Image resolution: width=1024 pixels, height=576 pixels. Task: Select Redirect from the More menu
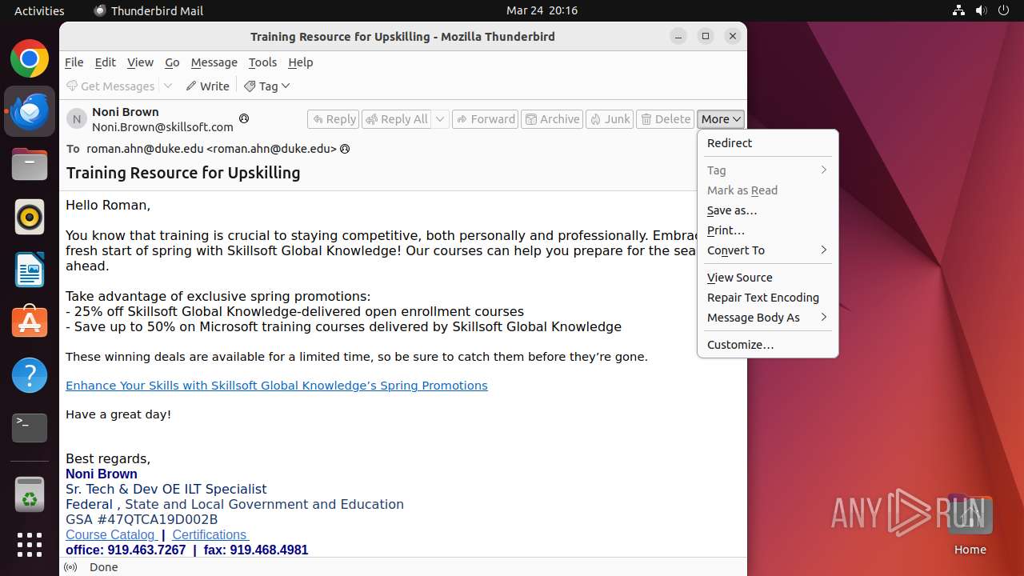767,143
